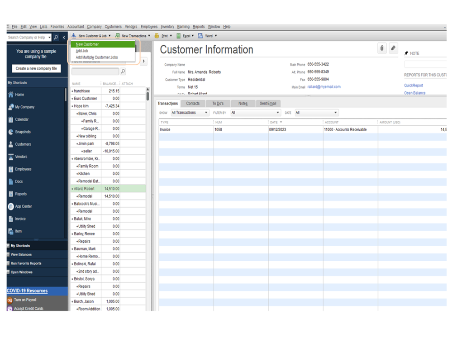Viewport: 452px width, 339px height.
Task: Click the NOTE text field
Action: 425,64
